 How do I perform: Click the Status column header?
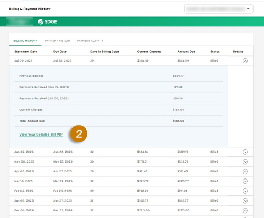[215, 52]
